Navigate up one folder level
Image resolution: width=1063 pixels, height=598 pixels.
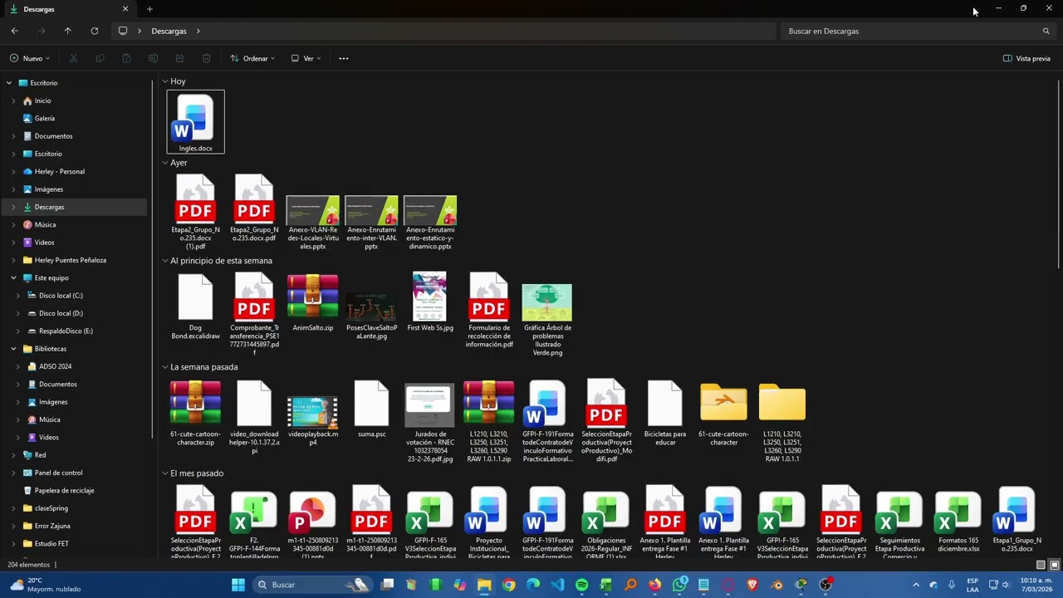[68, 31]
